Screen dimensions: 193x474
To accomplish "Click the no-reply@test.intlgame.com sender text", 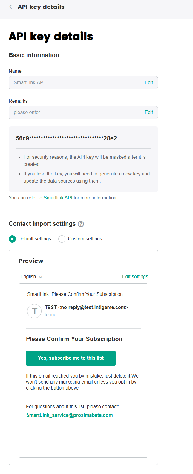I will 93,307.
